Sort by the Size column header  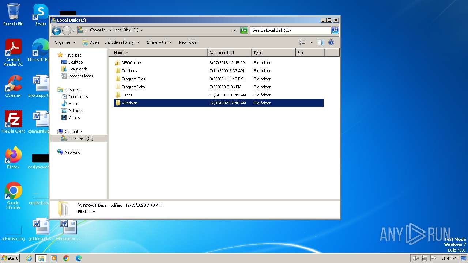point(310,53)
